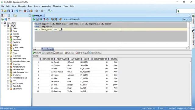Select the Recycle Bin tree item
Image resolution: width=195 pixels, height=110 pixels.
click(17, 86)
